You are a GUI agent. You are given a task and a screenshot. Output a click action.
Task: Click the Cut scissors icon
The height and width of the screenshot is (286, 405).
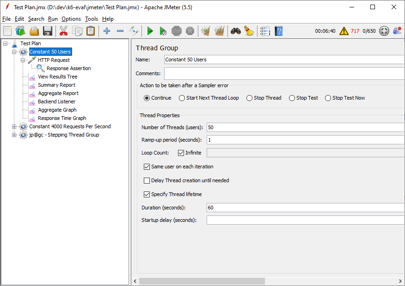pos(63,31)
